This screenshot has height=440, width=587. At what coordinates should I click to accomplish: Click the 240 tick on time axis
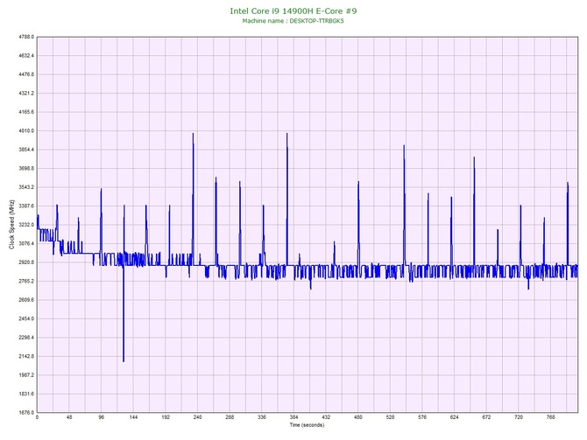(198, 417)
